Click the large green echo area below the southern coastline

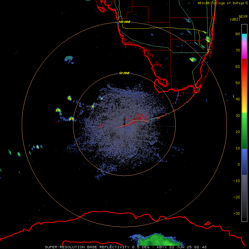tap(157, 240)
